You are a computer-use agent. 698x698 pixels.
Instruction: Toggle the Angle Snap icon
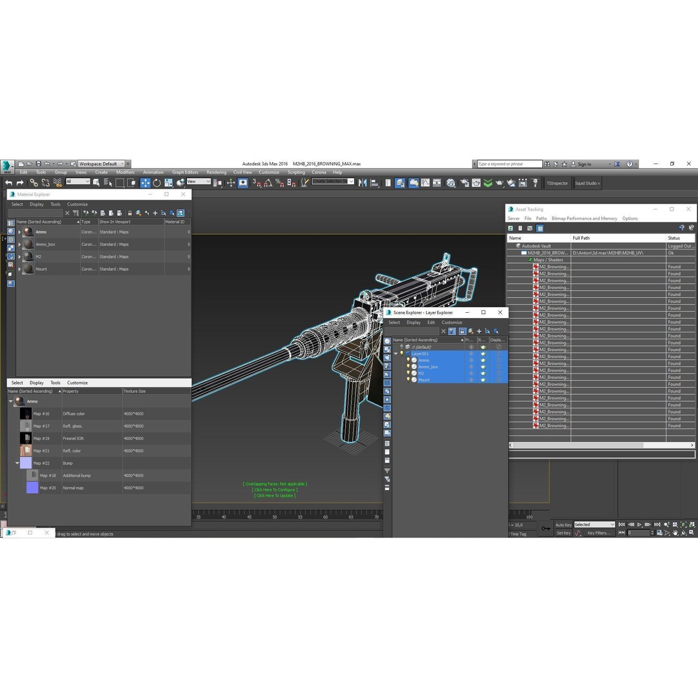(x=268, y=183)
